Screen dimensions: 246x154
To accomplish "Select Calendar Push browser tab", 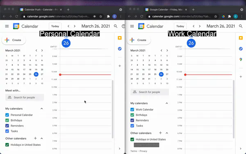I will pos(41,9).
